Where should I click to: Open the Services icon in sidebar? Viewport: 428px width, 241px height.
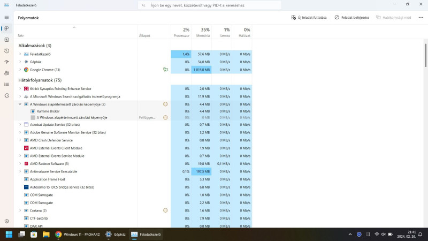click(x=6, y=95)
